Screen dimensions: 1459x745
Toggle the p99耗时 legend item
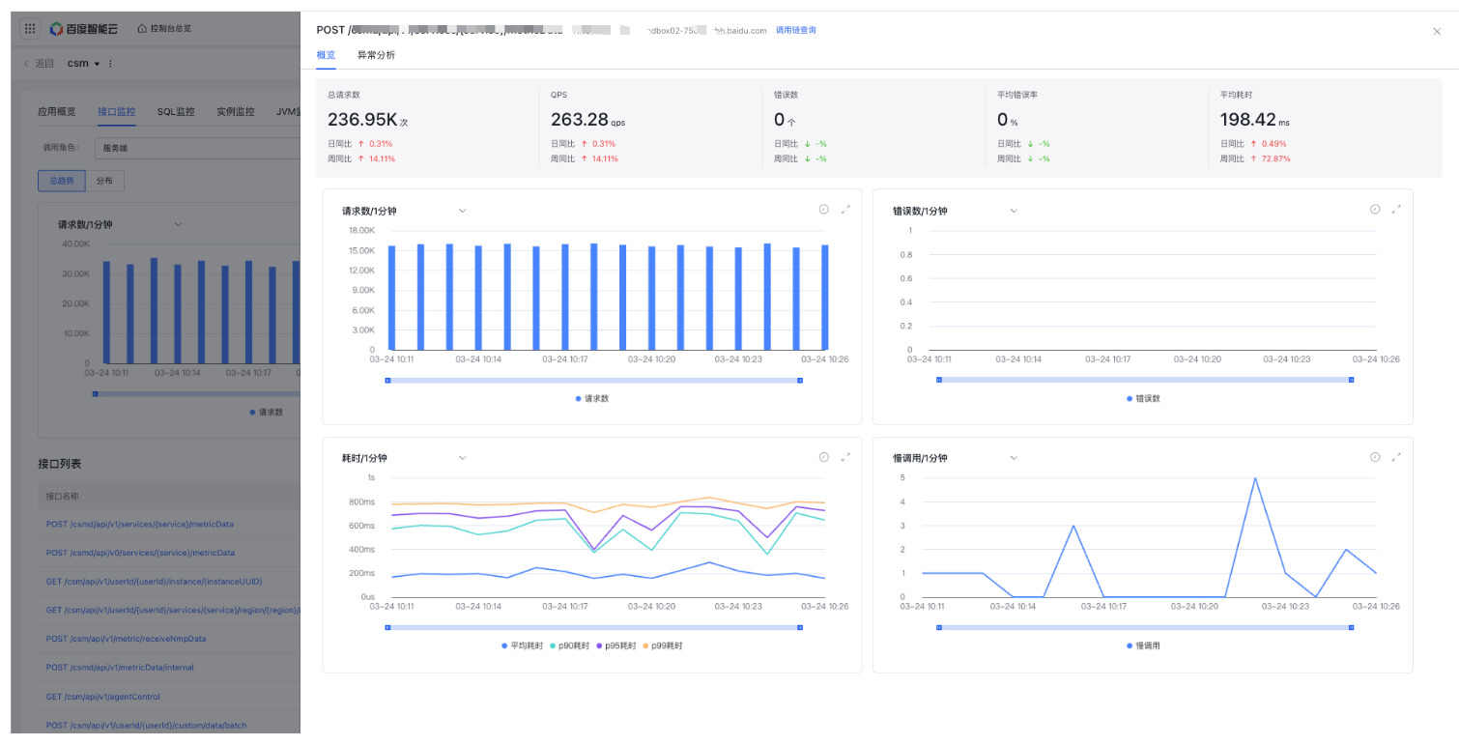pos(665,645)
